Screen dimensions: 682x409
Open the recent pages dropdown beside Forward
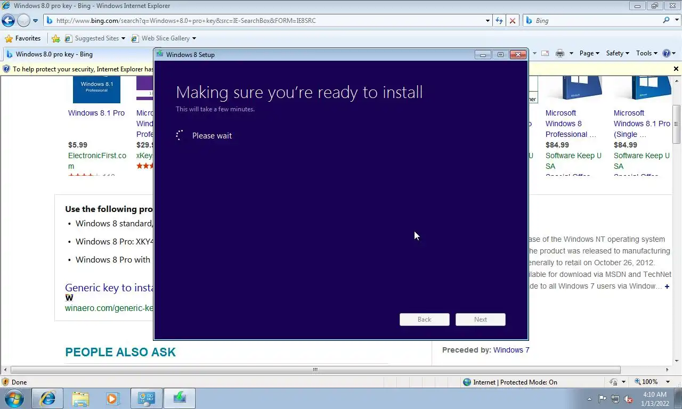point(36,21)
